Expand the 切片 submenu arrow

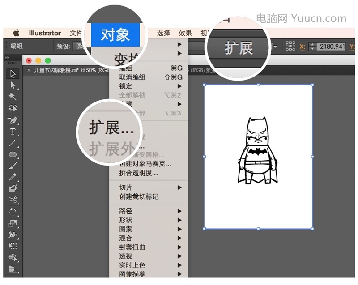point(180,187)
